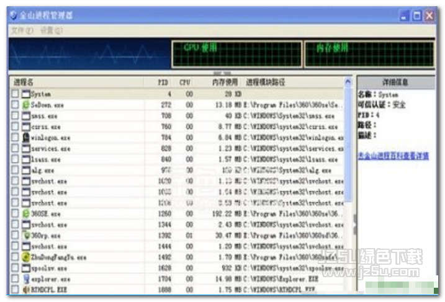This screenshot has height=302, width=445.
Task: Click the spoolsv.exe process icon
Action: point(26,268)
